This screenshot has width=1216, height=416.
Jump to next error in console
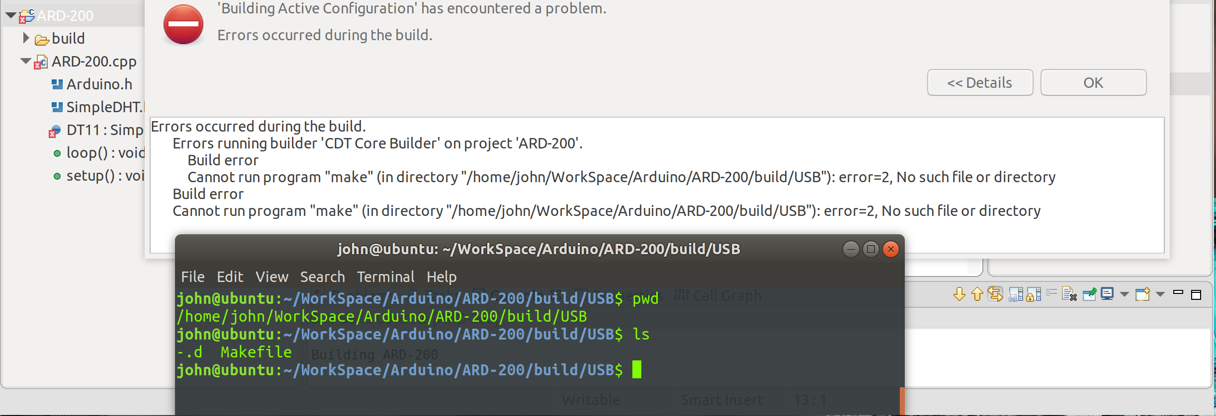click(x=959, y=294)
